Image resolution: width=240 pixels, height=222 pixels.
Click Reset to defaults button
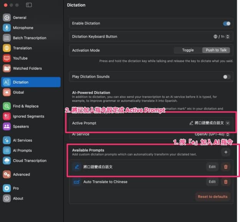coord(212,196)
